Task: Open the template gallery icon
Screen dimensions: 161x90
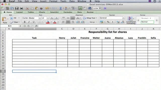Action: pos(7,8)
